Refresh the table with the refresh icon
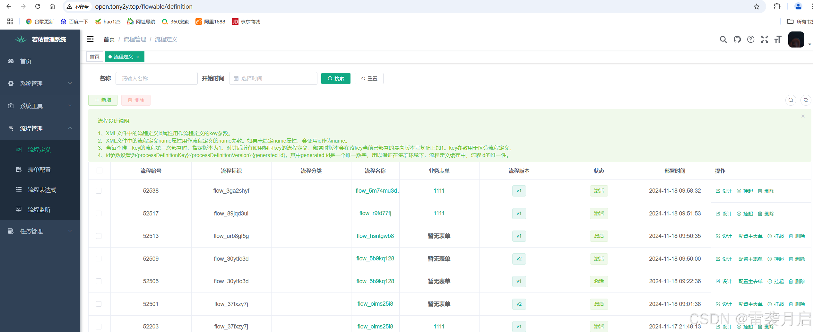This screenshot has width=813, height=332. [806, 100]
